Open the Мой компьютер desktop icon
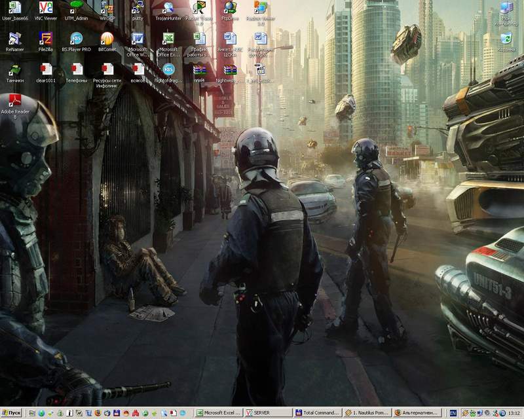This screenshot has width=524, height=419. click(x=506, y=13)
